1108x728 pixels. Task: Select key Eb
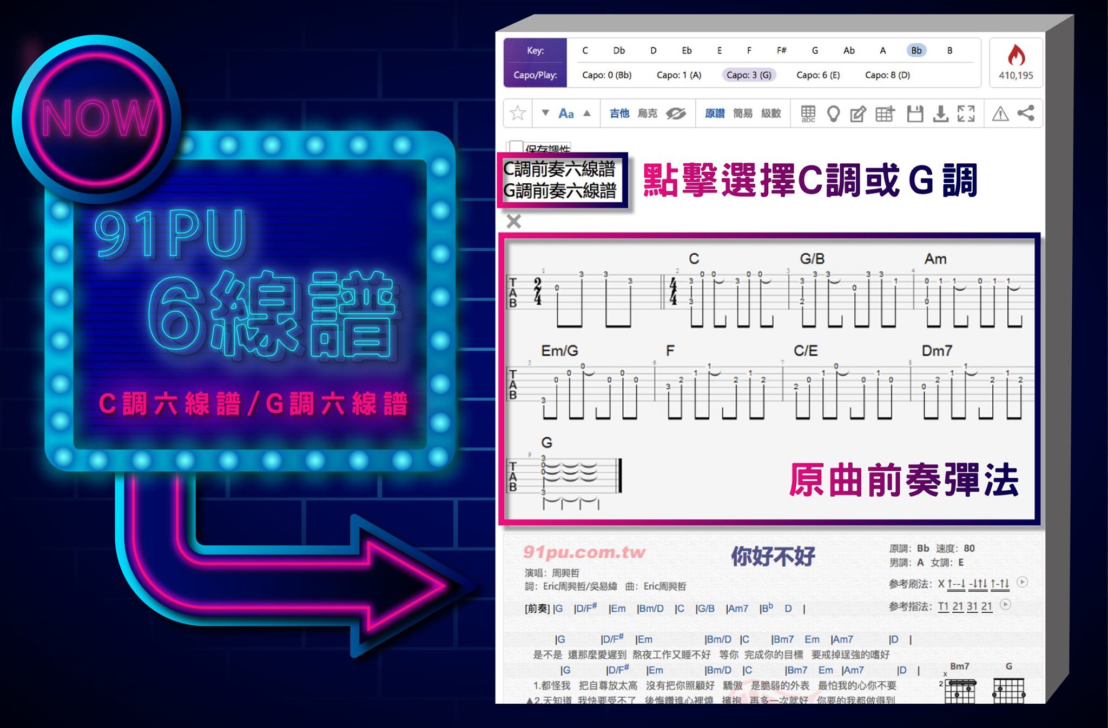[687, 50]
